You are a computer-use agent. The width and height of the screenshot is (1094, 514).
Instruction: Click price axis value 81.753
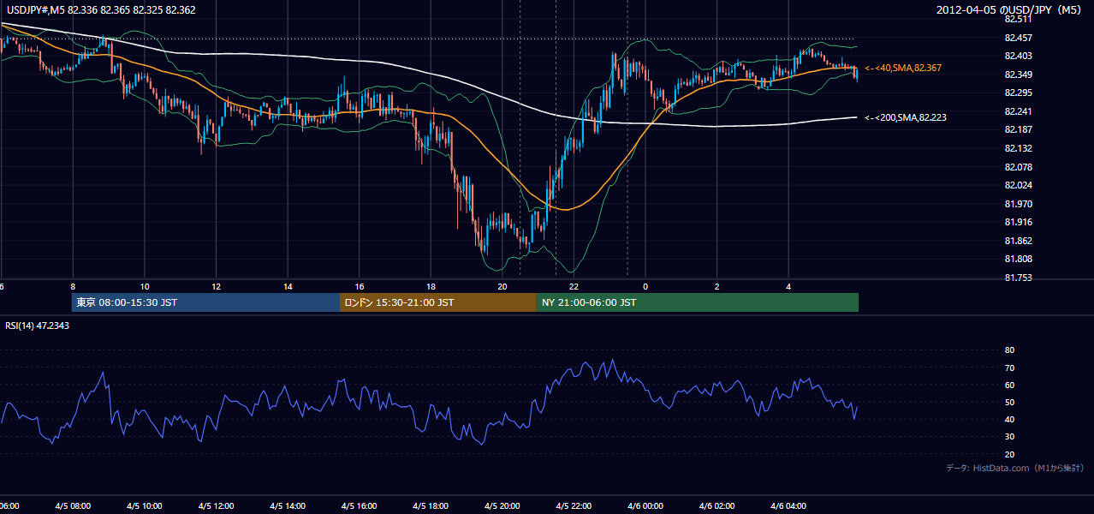(x=1019, y=278)
